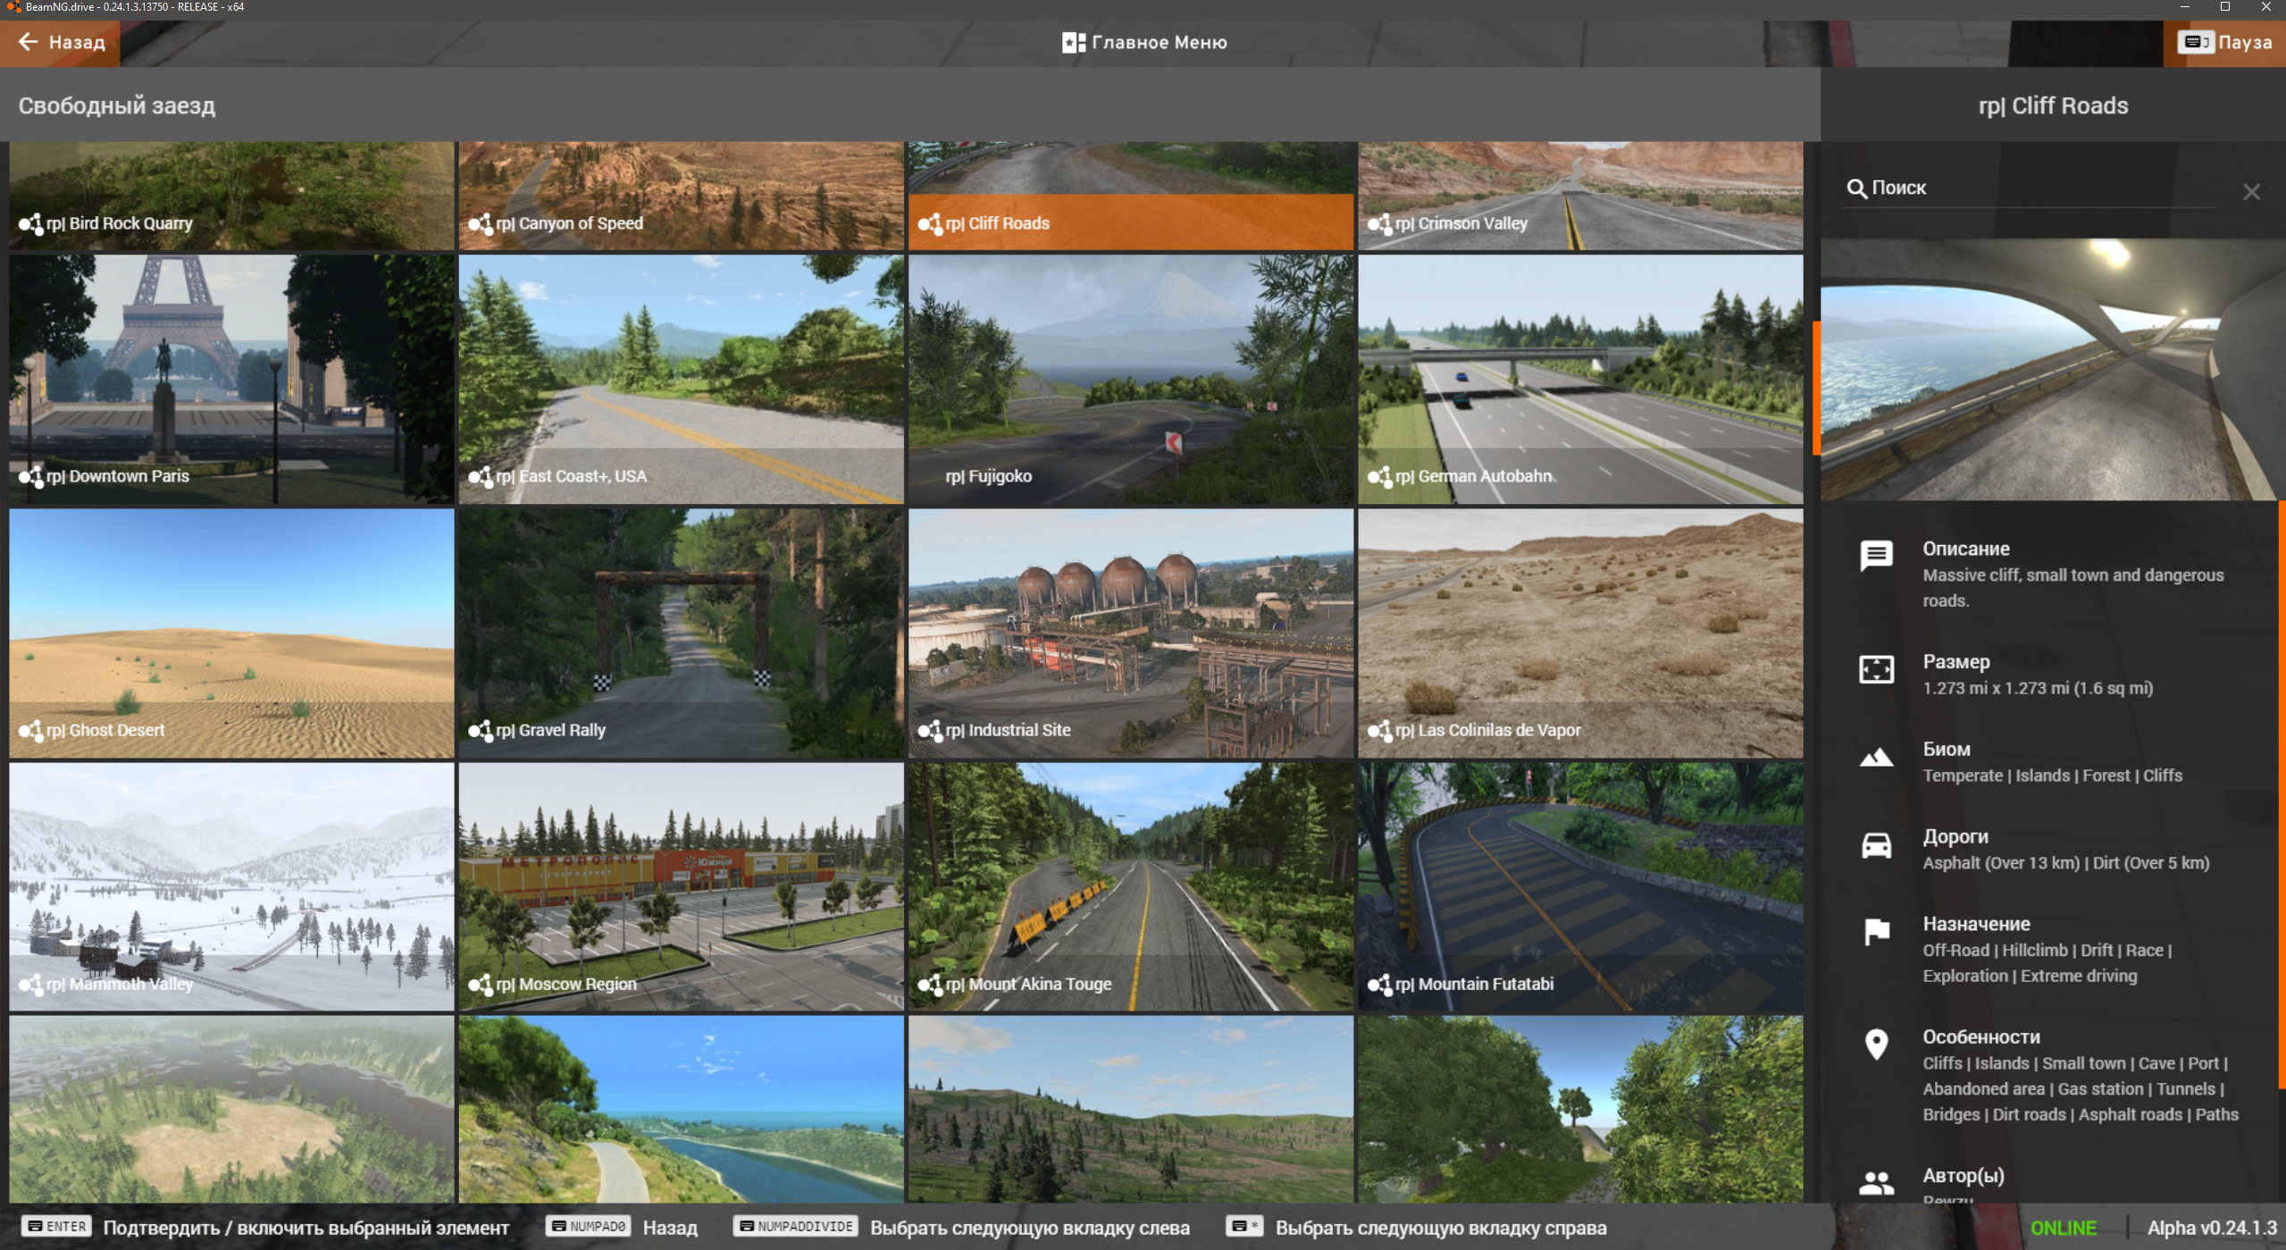Click the mod icon beside Mount Akina Touge

click(x=930, y=984)
